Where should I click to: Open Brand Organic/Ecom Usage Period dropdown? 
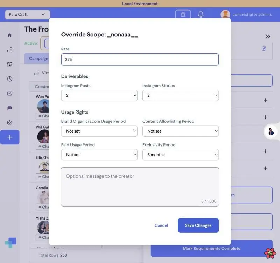click(x=99, y=131)
